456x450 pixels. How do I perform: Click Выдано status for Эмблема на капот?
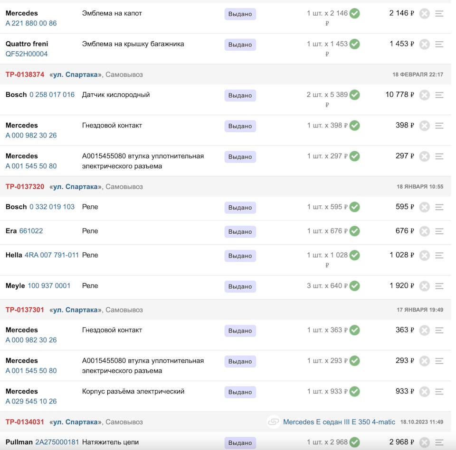tap(240, 14)
